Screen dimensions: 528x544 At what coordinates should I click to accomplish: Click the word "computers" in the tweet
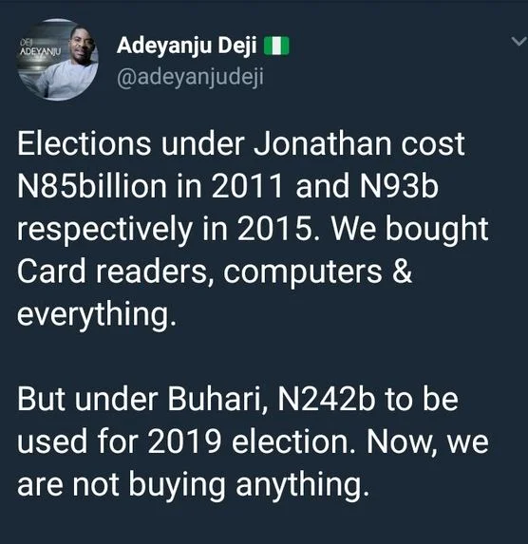pyautogui.click(x=302, y=273)
